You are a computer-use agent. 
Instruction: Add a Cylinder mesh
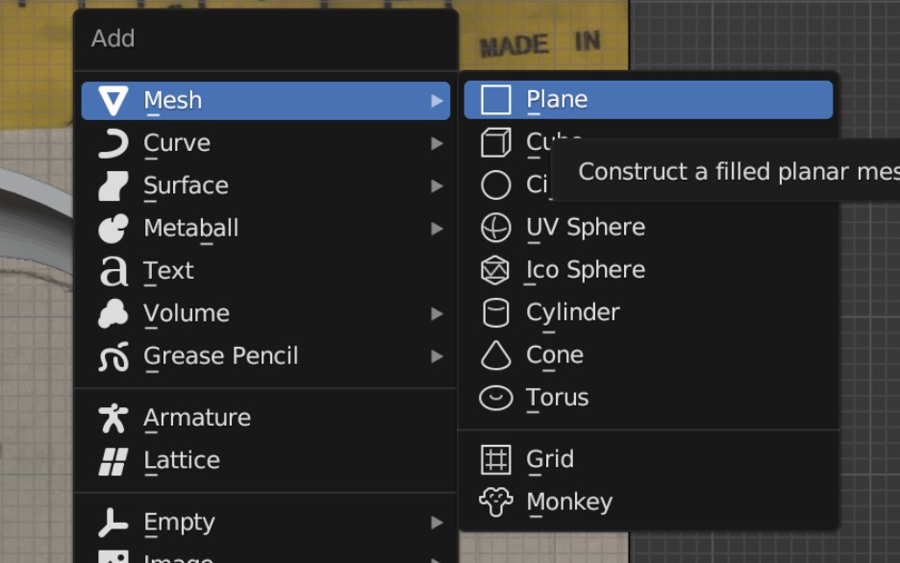(x=648, y=313)
